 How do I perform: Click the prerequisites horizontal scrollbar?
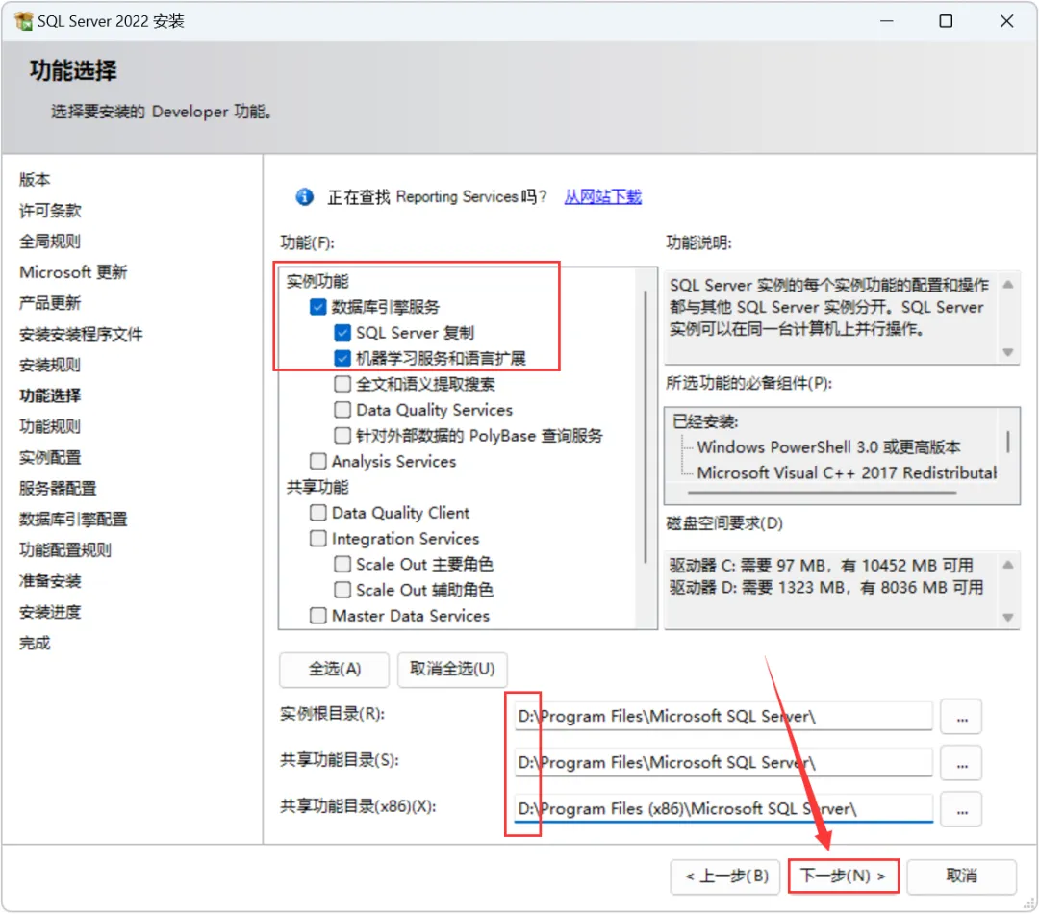point(823,493)
